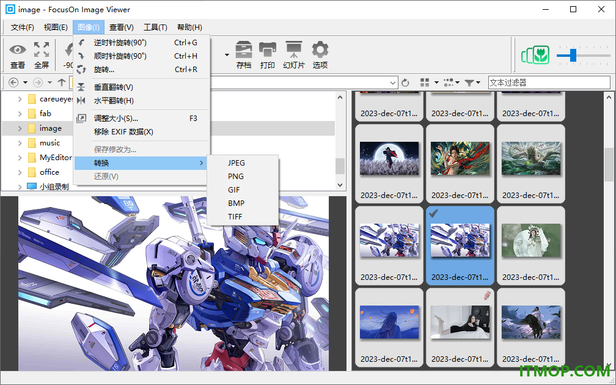Expand the fab folder node
Viewport: 616px width, 385px height.
(20, 114)
